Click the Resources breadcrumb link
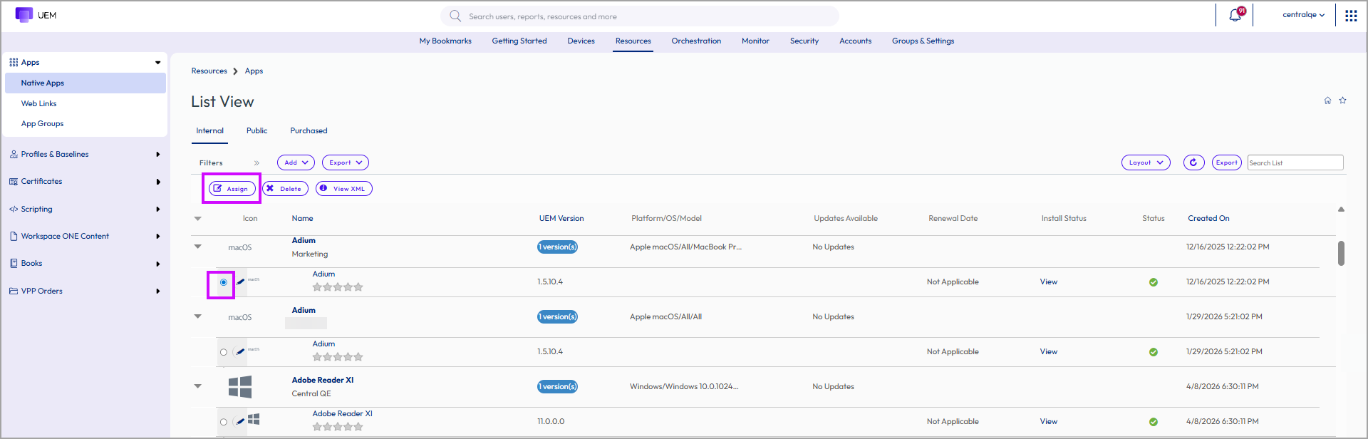 209,71
